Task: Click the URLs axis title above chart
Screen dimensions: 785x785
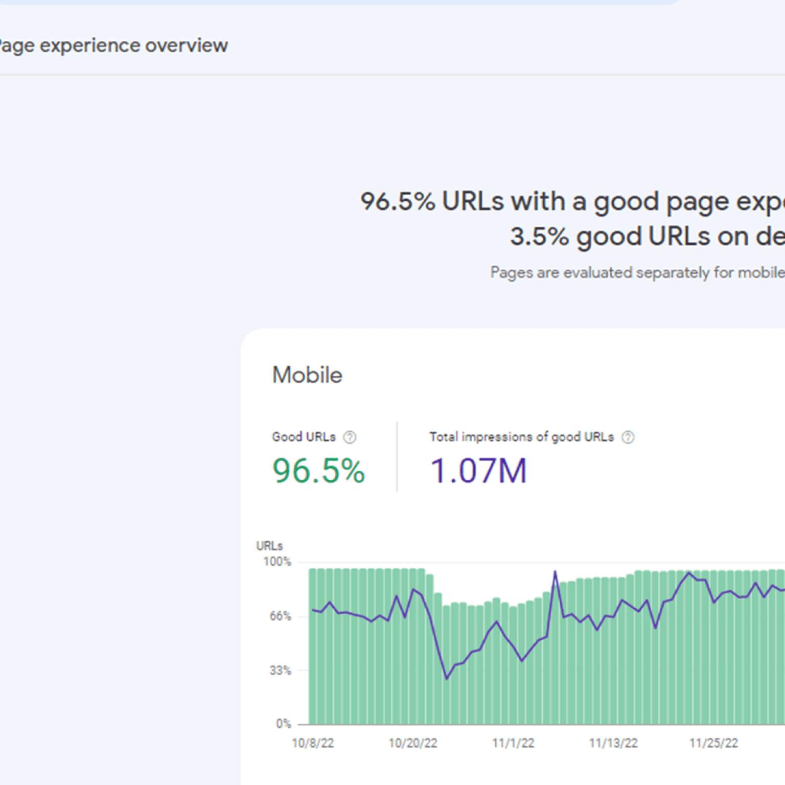Action: [x=269, y=546]
